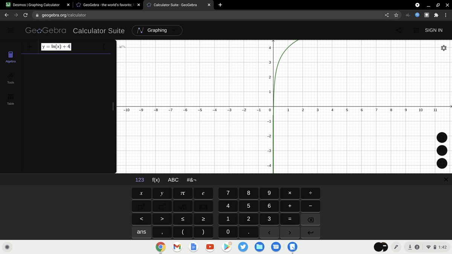Open the Algebra sidebar panel
Image resolution: width=452 pixels, height=254 pixels.
[10, 57]
